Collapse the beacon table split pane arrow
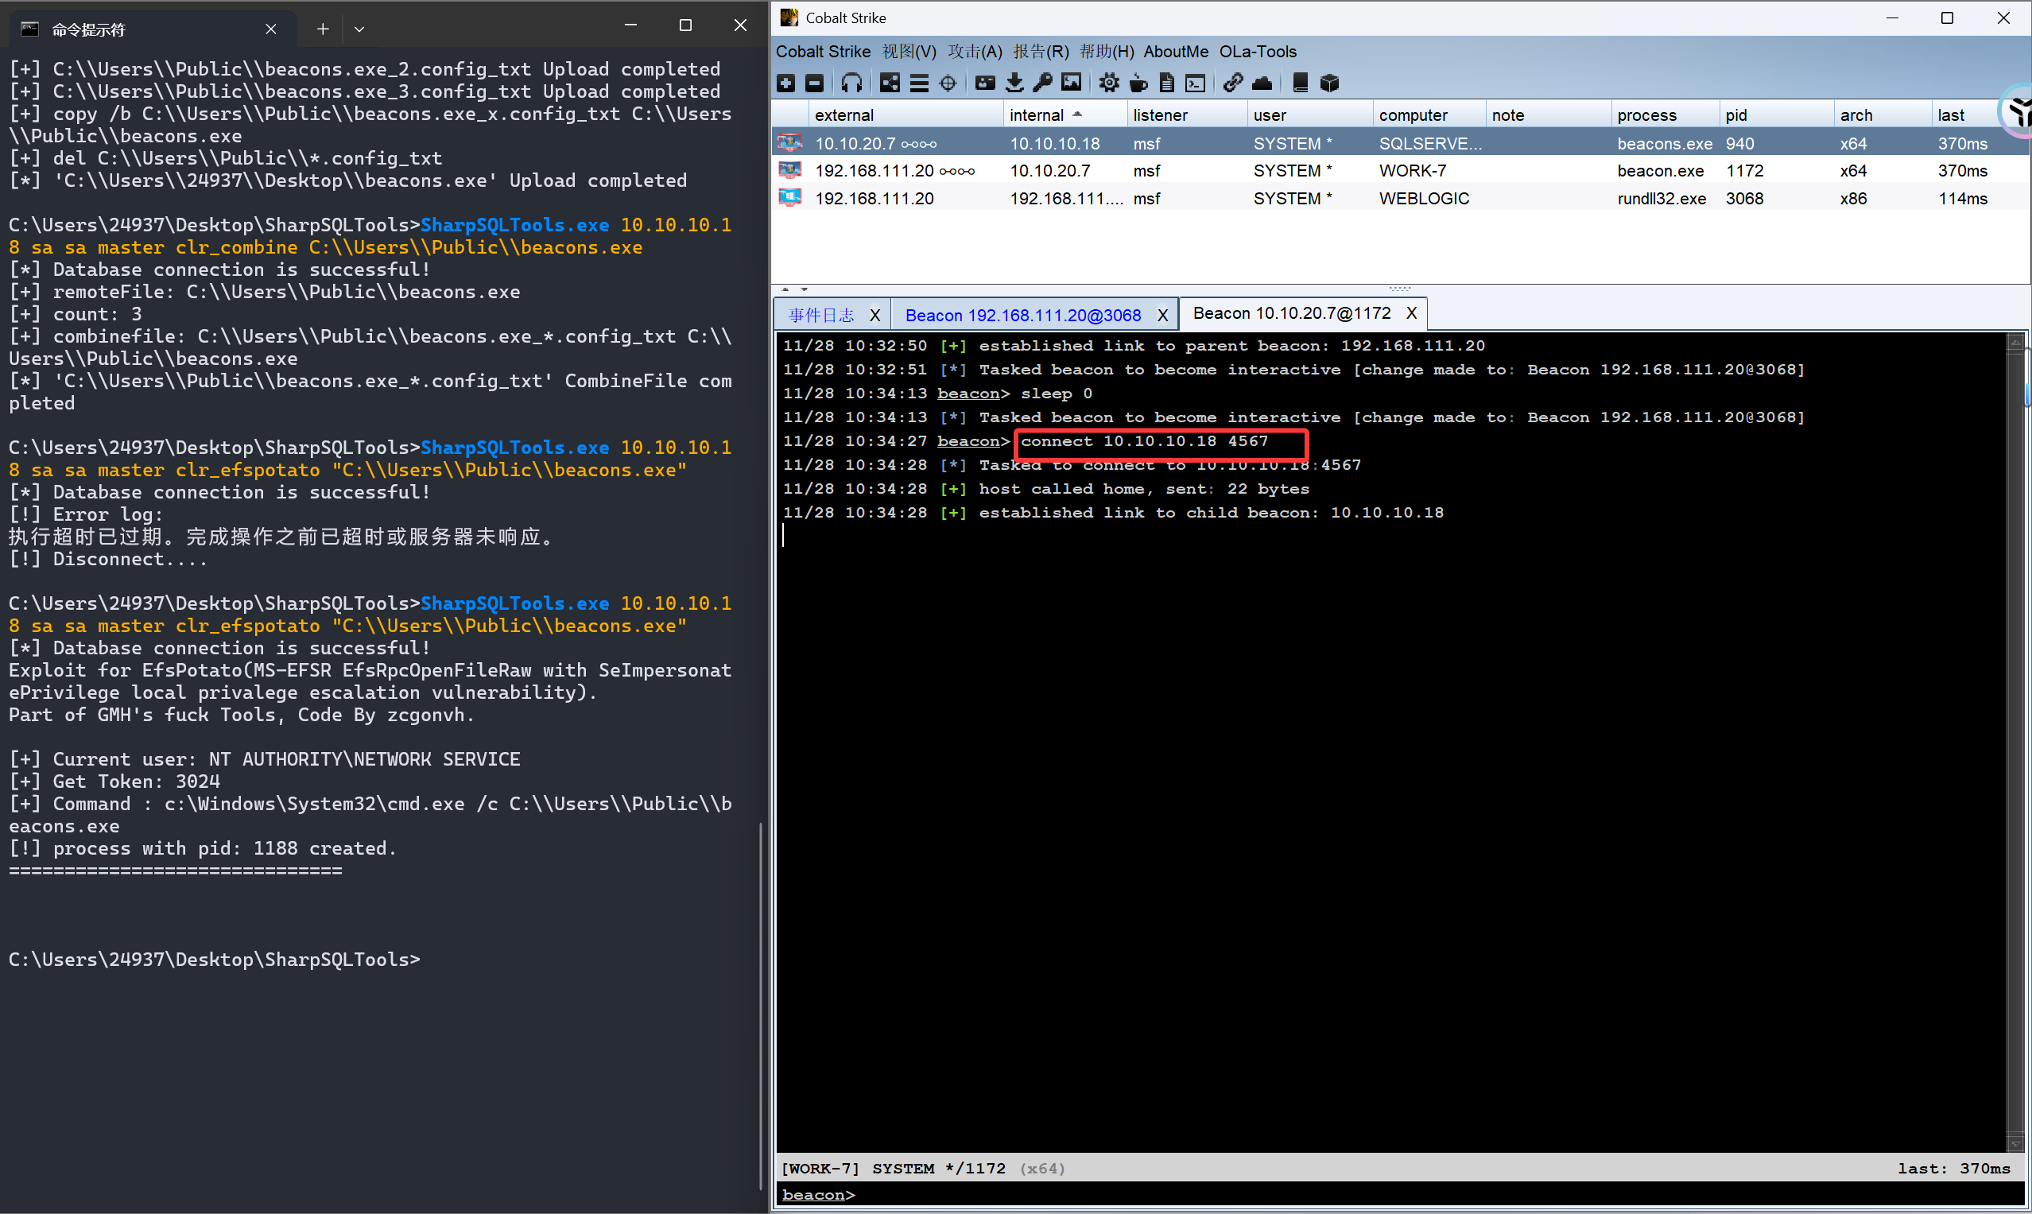 785,289
